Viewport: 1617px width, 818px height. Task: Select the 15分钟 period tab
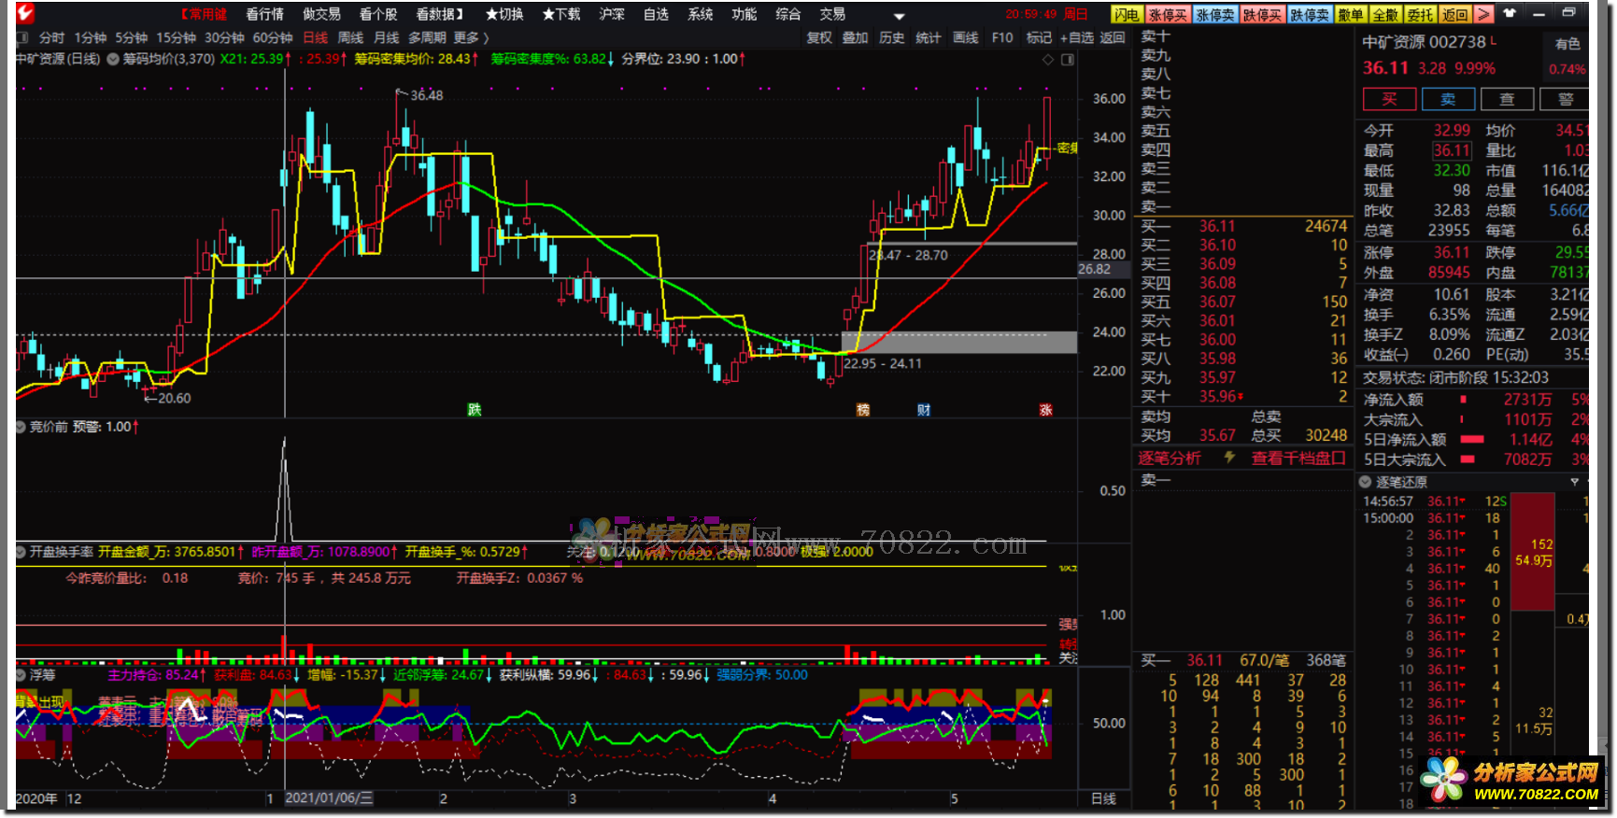point(177,38)
